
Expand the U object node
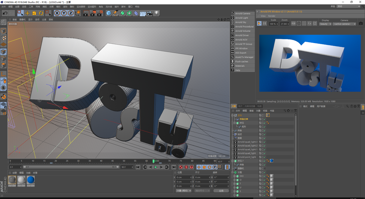tap(234, 187)
